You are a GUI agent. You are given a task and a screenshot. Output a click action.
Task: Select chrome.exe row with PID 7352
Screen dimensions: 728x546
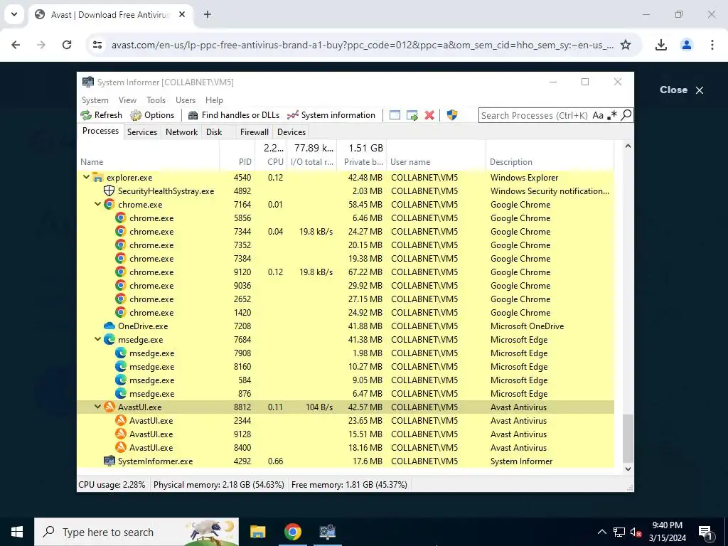coord(346,245)
